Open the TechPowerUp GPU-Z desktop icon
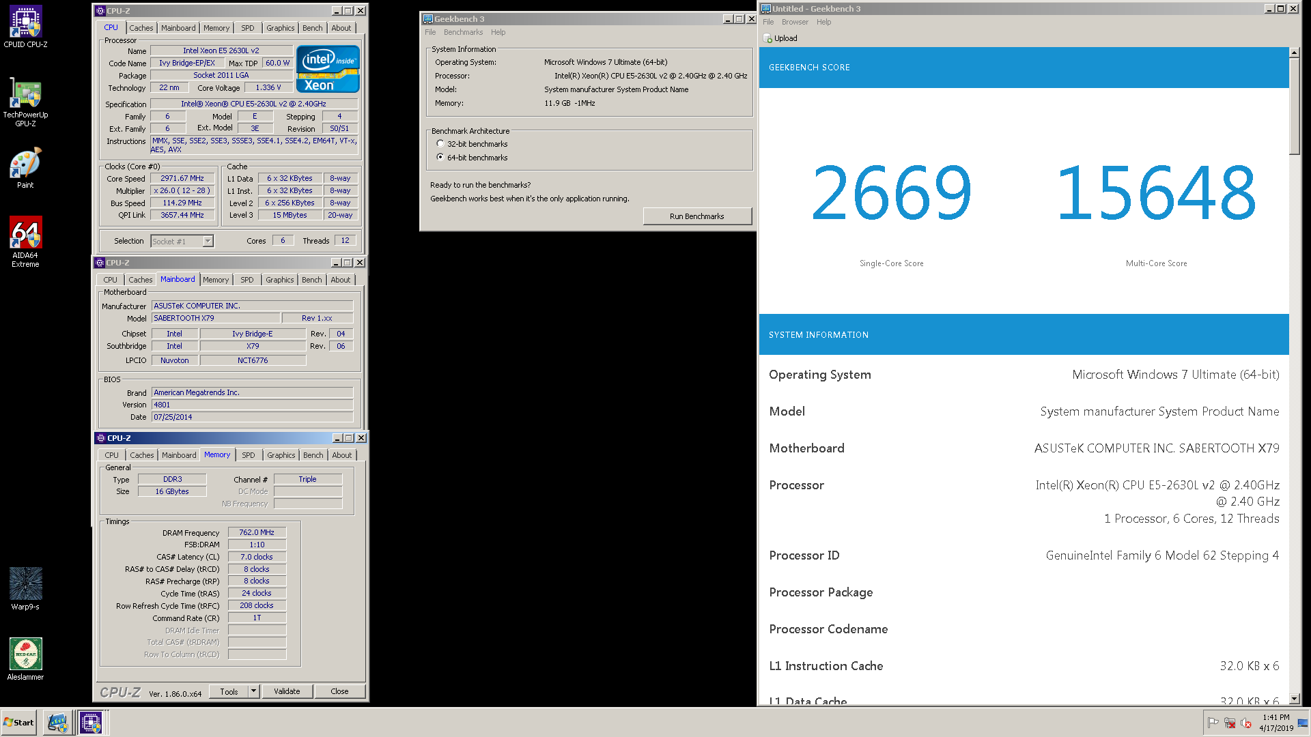Viewport: 1311px width, 737px height. tap(25, 102)
